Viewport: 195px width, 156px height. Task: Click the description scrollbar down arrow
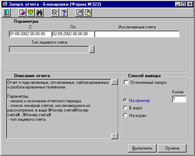tap(115, 136)
